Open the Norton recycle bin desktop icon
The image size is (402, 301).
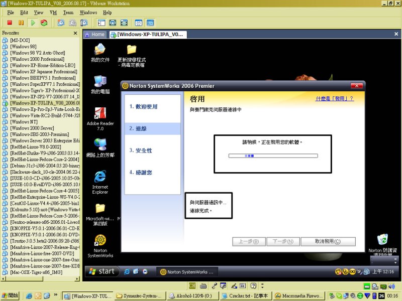(x=382, y=244)
